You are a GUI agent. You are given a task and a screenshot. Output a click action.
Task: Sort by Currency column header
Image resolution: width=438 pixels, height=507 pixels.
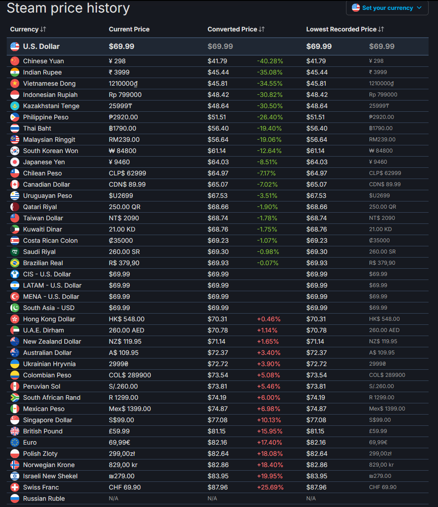tap(28, 29)
